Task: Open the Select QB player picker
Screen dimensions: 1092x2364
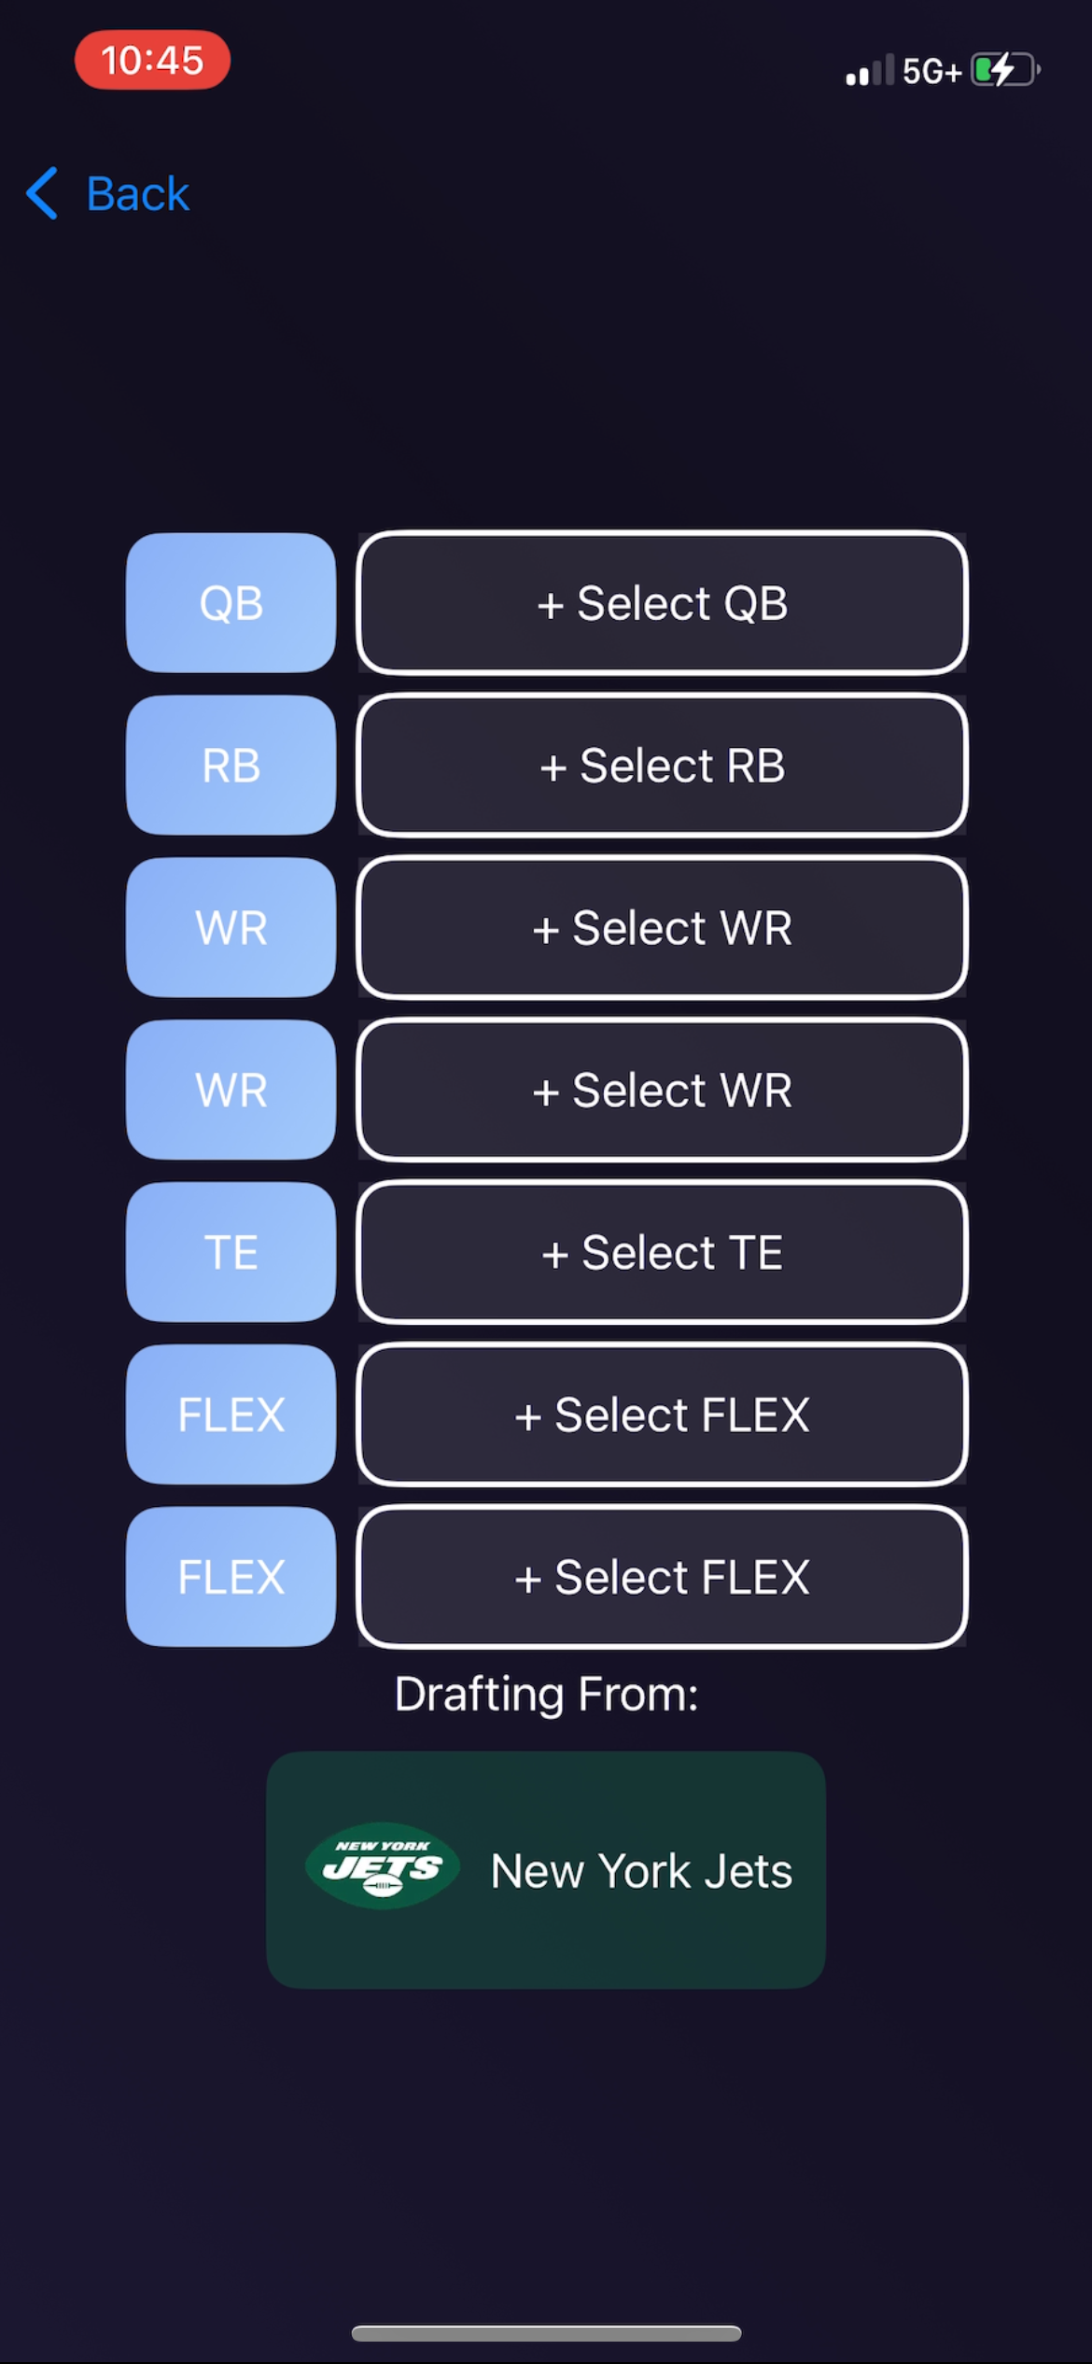Action: [662, 603]
